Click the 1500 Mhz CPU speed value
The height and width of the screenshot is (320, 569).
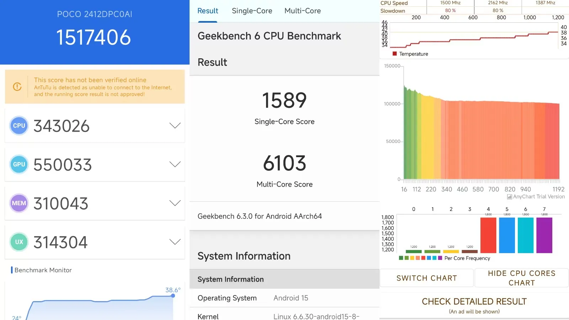click(x=450, y=3)
